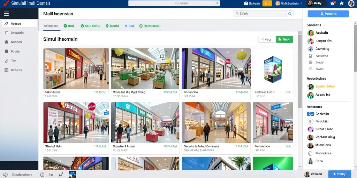This screenshot has width=357, height=178.
Task: Click the Nonons sidebar icon
Action: pos(6,42)
